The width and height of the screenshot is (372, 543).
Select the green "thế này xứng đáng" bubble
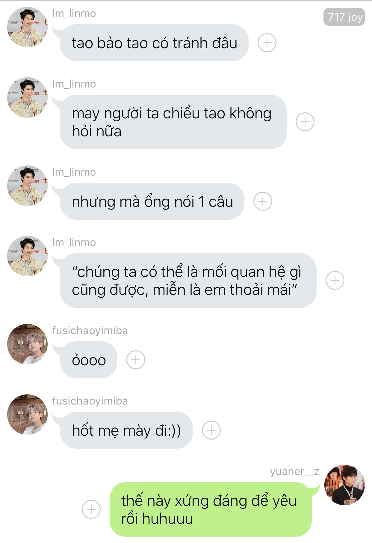[x=211, y=509]
